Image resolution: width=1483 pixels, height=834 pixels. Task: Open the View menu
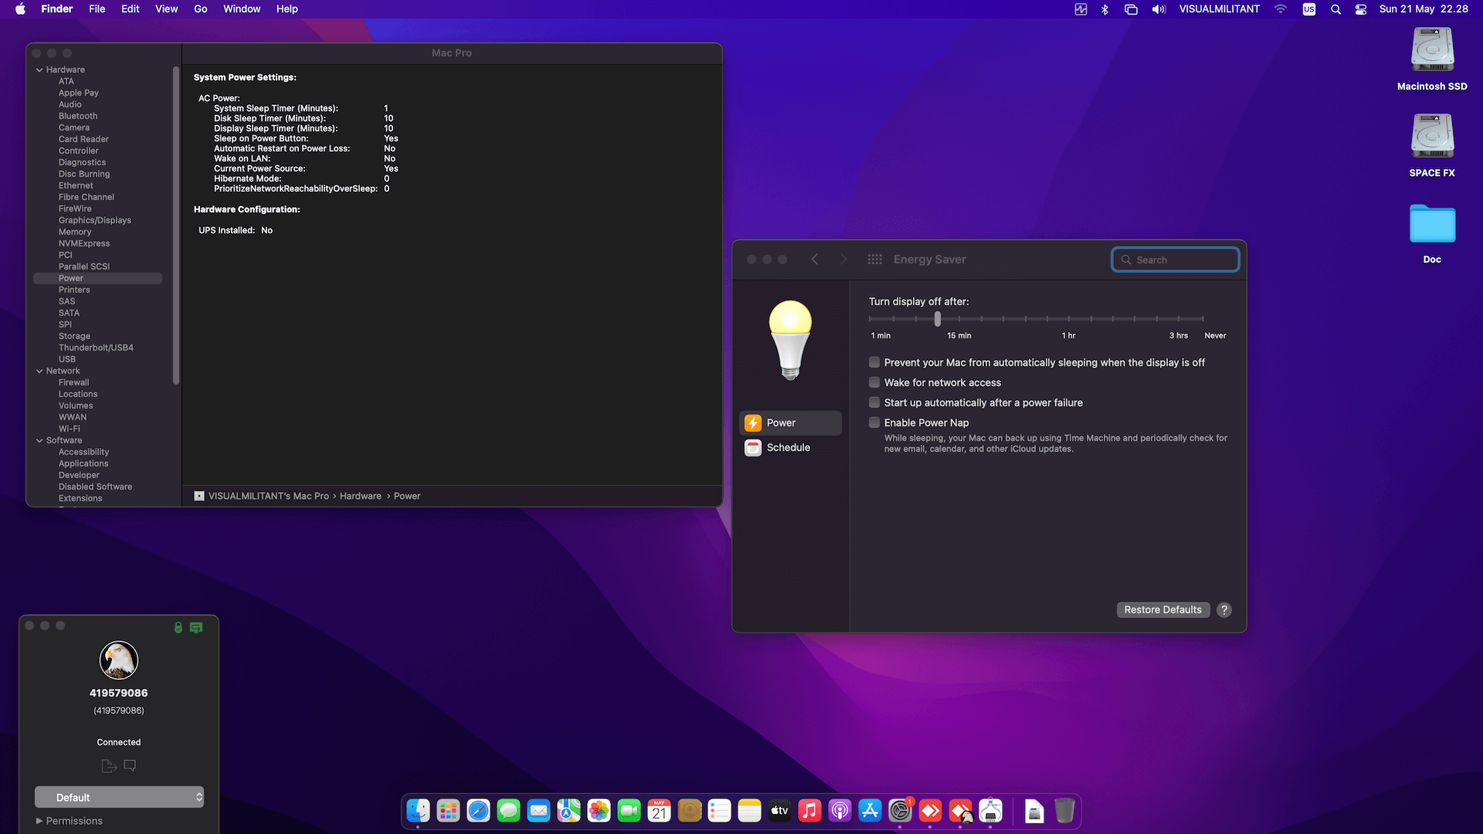167,9
